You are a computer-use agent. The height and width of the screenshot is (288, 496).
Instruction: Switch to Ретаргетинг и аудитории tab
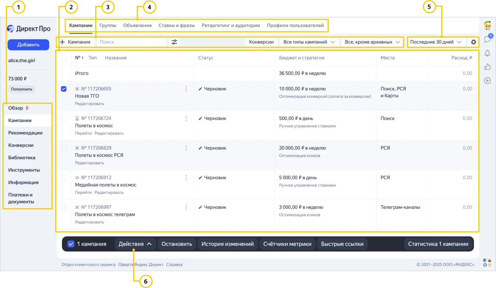click(231, 25)
